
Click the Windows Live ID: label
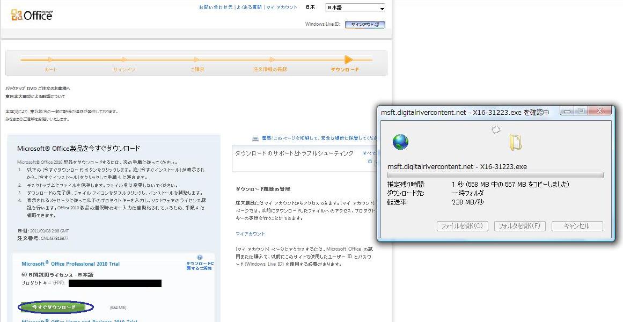(x=323, y=24)
